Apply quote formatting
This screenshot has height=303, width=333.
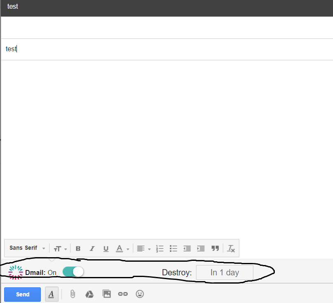pos(215,248)
